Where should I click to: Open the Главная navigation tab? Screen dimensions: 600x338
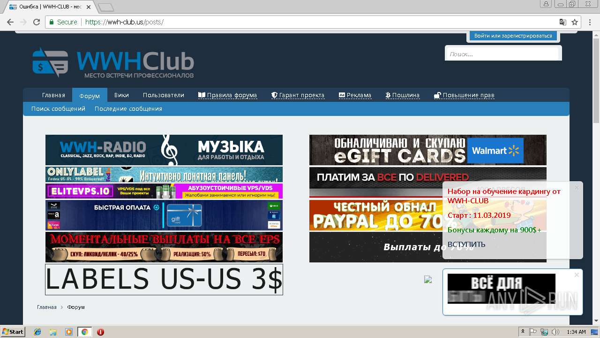pyautogui.click(x=53, y=95)
